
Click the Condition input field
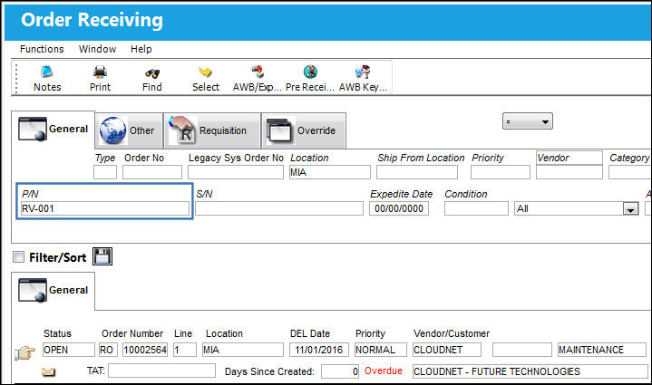click(x=476, y=208)
